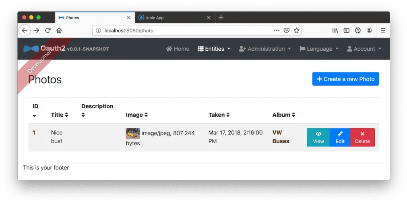Toggle the sidebar view icon

pos(346,31)
